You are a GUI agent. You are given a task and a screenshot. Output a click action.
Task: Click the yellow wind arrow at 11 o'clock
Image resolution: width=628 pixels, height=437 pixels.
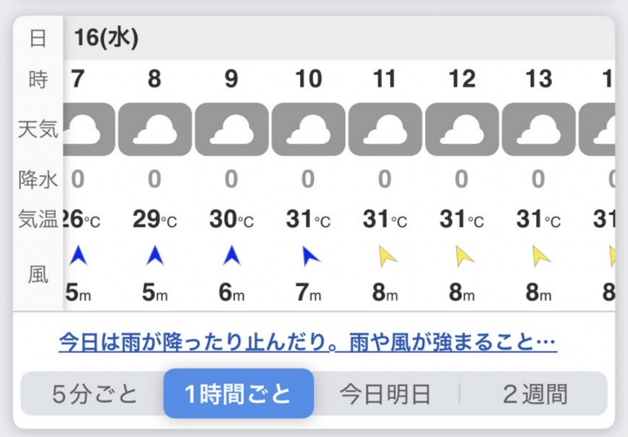[x=387, y=257]
